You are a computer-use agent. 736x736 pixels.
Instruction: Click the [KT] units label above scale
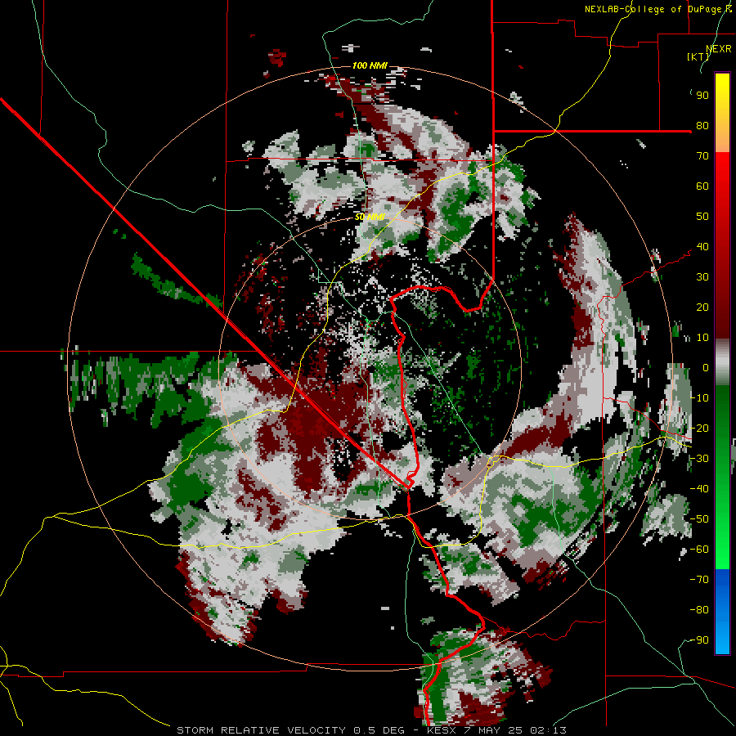point(698,56)
